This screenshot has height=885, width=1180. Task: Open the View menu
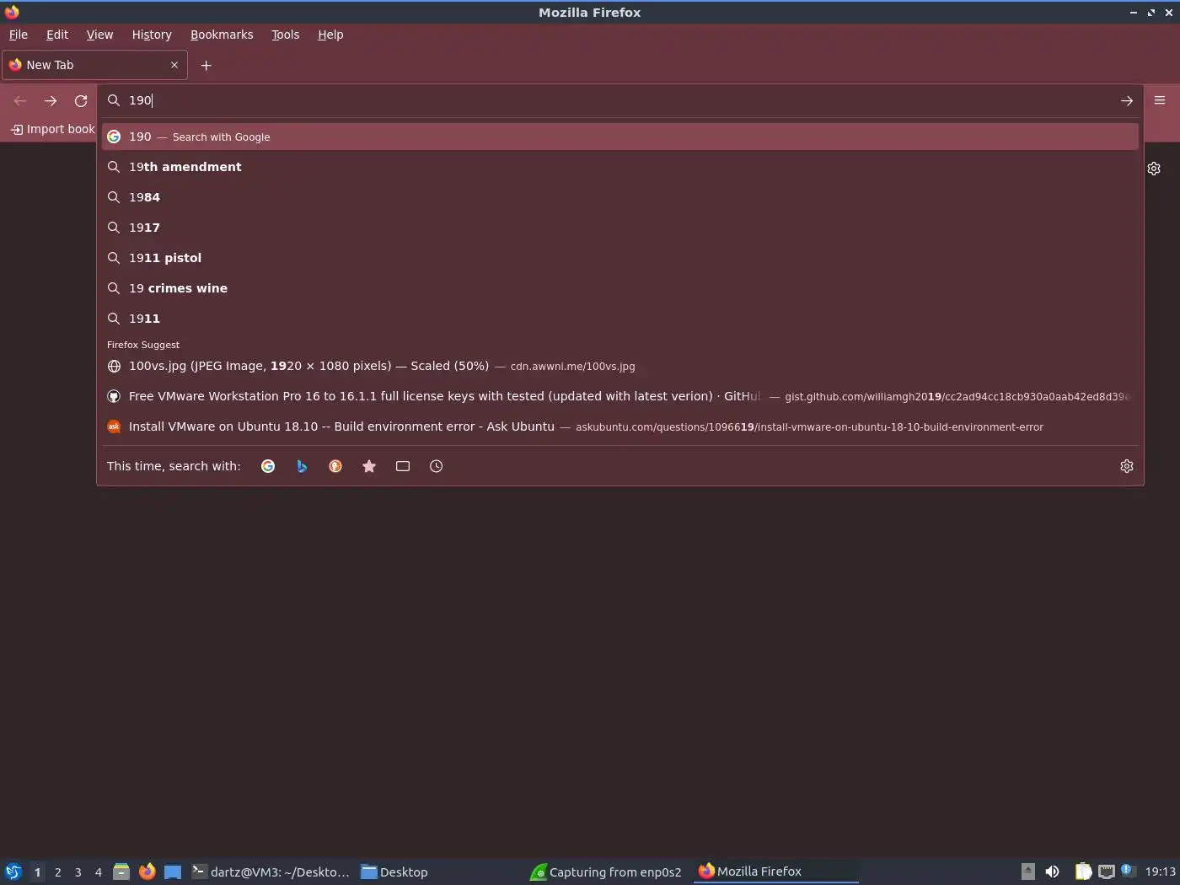pyautogui.click(x=99, y=35)
